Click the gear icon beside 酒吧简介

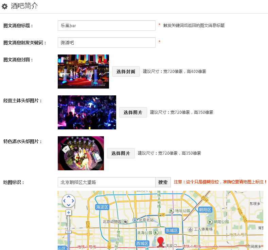(5, 6)
